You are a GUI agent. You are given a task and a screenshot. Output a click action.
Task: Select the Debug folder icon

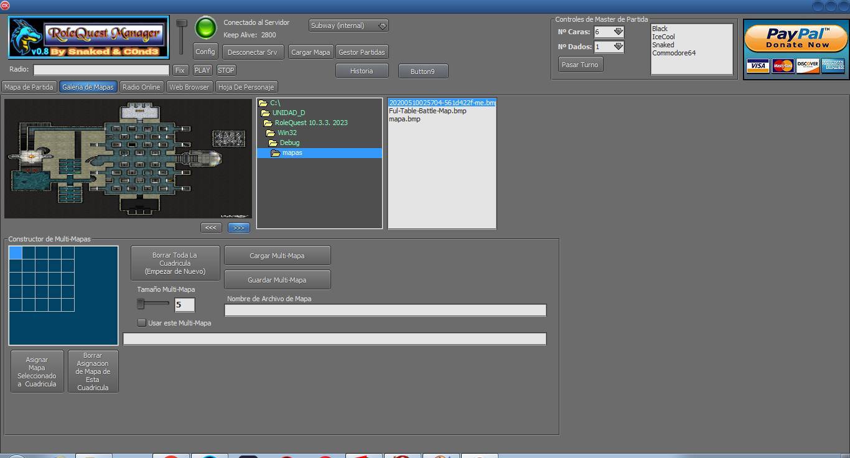[x=273, y=143]
